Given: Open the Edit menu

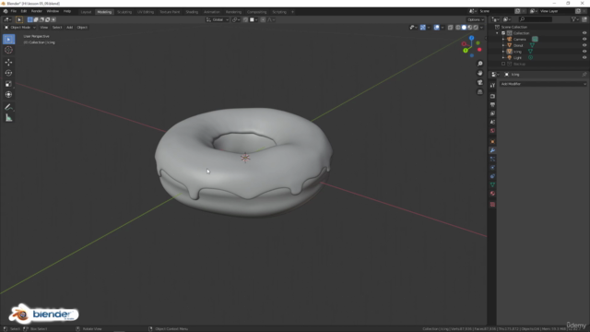Looking at the screenshot, I should point(24,12).
